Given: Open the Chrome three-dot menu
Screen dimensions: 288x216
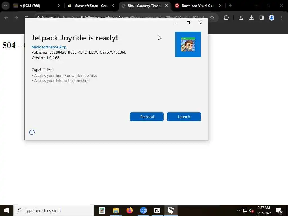Looking at the screenshot, I should (282, 18).
